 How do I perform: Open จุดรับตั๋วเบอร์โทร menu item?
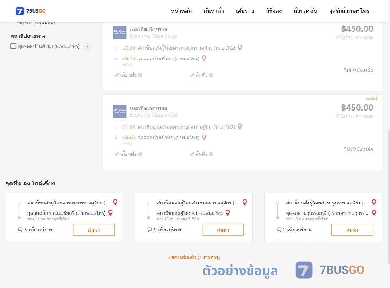pos(349,11)
